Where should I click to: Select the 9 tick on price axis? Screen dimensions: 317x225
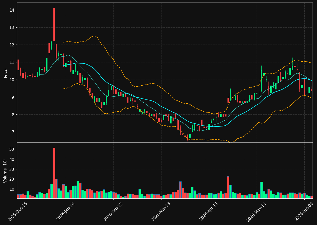[14, 97]
